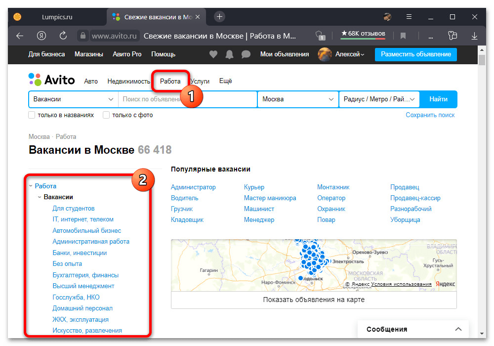Open the 'IT, интернет, телеком' link
The width and height of the screenshot is (494, 346).
(x=83, y=219)
